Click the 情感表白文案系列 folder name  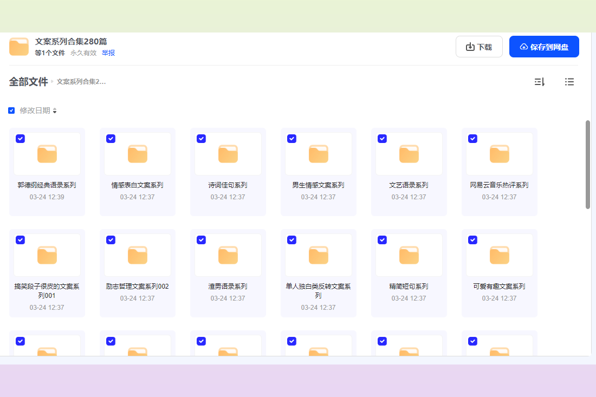[138, 185]
